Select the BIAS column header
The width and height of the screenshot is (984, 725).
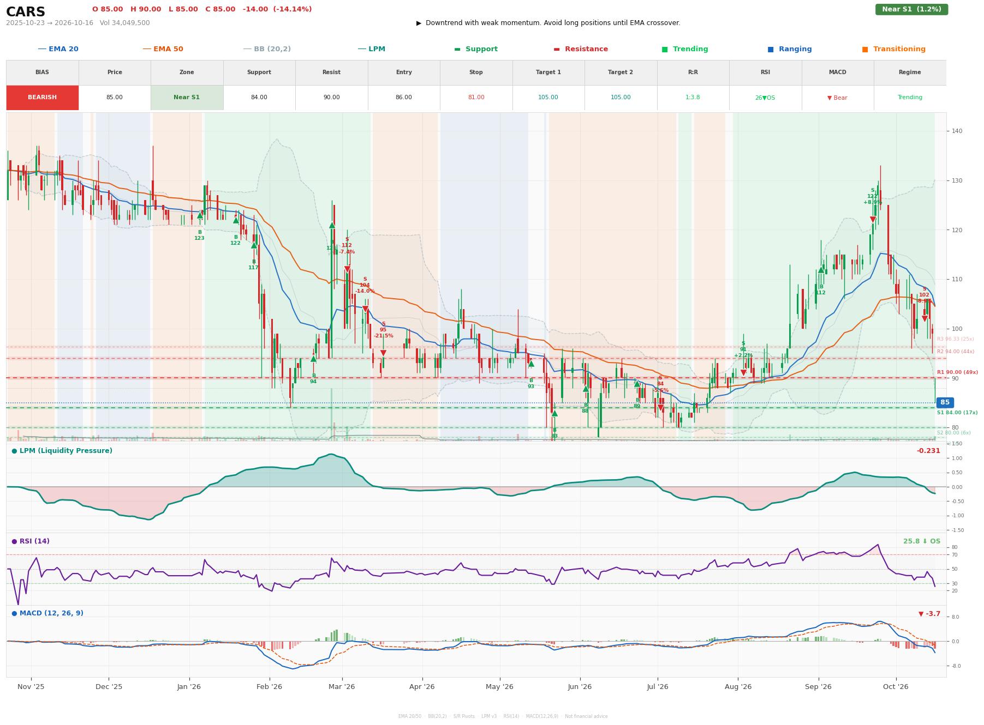(43, 72)
